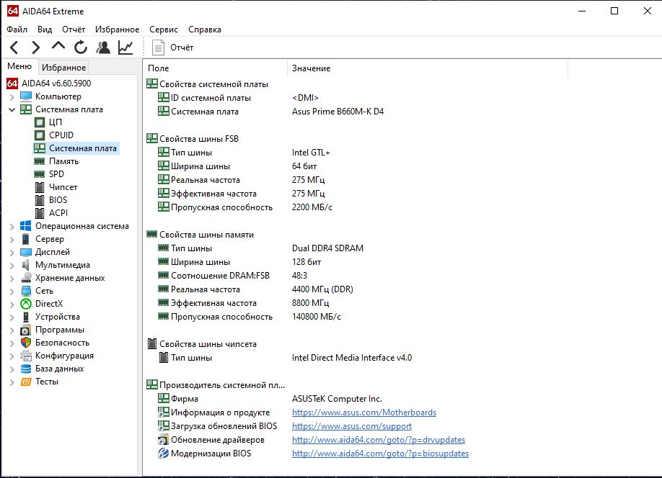Open the Справка menu
662x478 pixels.
click(x=204, y=30)
